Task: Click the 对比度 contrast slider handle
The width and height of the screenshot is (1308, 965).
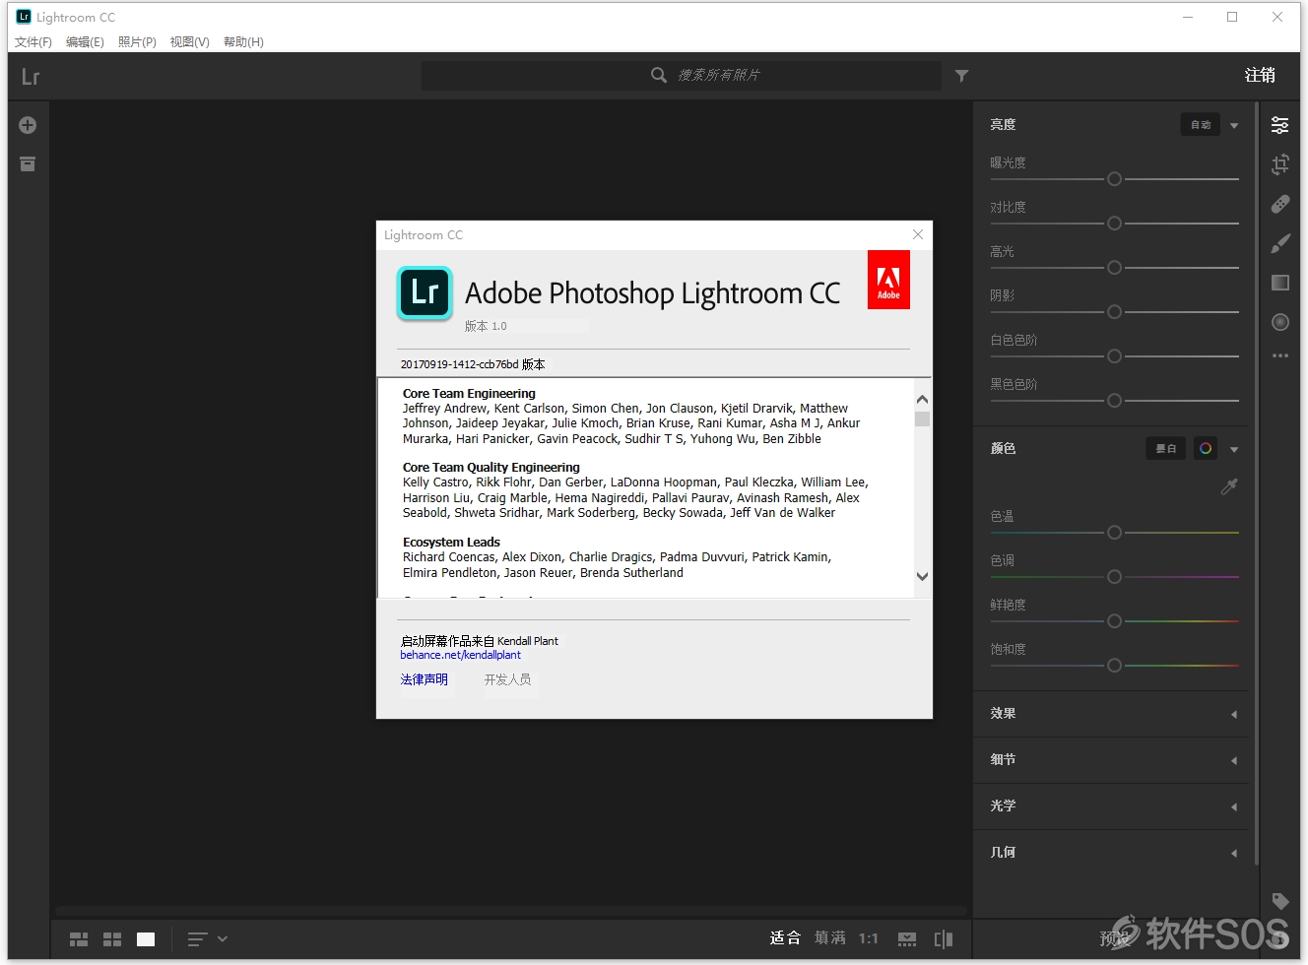Action: coord(1114,224)
